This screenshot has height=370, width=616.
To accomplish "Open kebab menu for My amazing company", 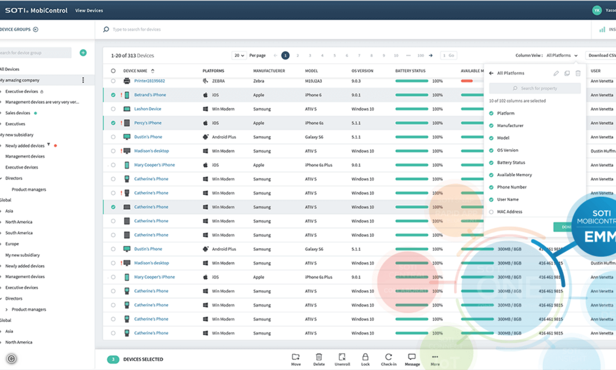I will 83,80.
